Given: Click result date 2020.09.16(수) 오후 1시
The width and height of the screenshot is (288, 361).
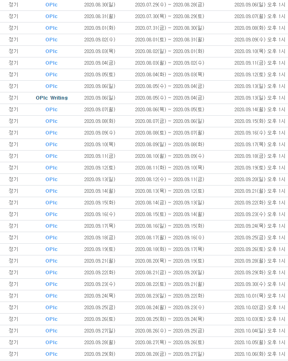Looking at the screenshot, I should pos(260,133).
